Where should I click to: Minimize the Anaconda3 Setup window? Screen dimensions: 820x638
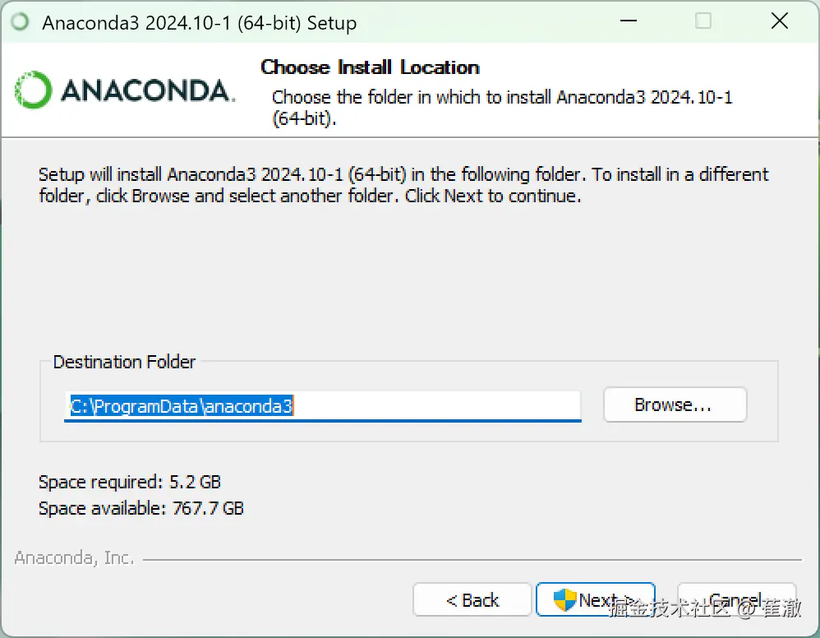[x=628, y=21]
